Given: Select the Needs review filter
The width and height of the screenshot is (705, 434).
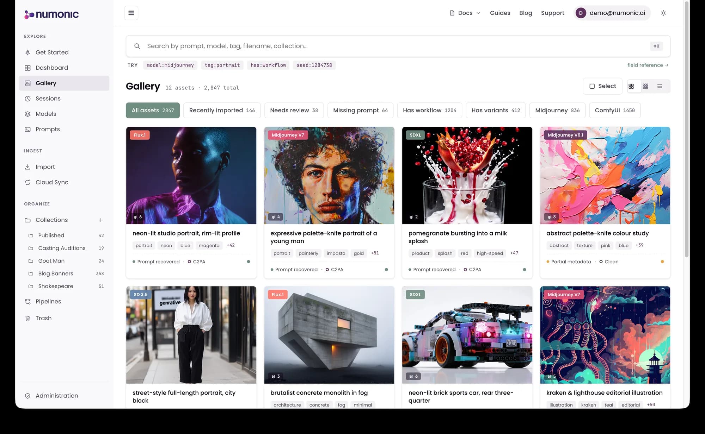Looking at the screenshot, I should pos(294,111).
